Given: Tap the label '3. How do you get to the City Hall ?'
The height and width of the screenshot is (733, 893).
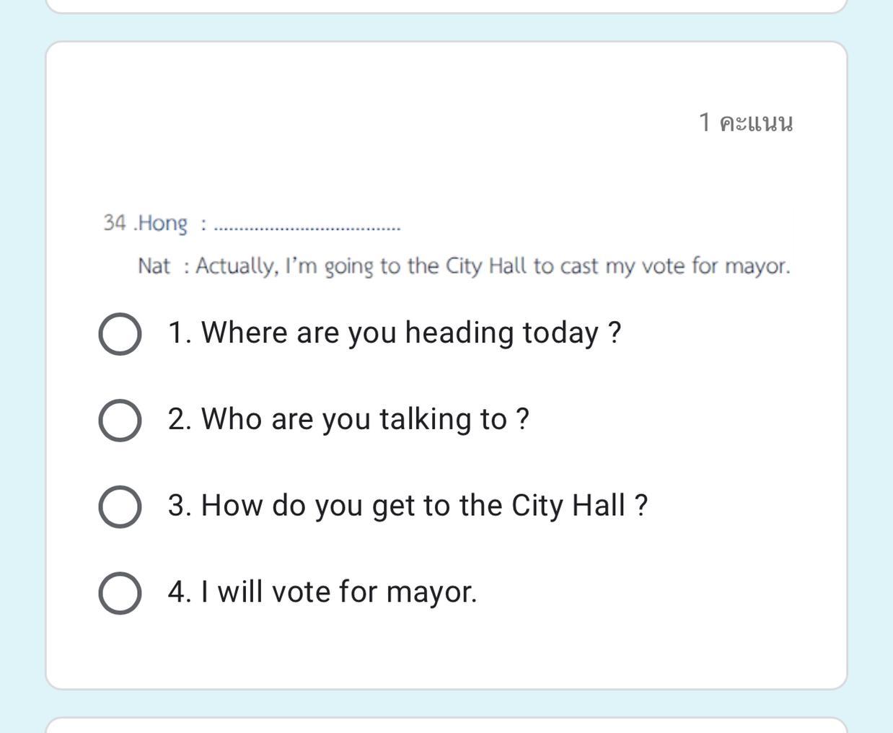Looking at the screenshot, I should 408,506.
